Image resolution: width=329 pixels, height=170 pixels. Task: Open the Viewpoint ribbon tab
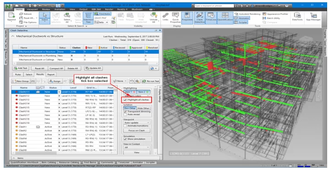point(32,10)
